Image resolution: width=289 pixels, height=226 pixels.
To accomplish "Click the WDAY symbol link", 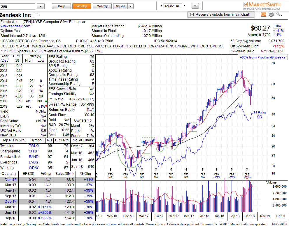I will click(34, 168).
